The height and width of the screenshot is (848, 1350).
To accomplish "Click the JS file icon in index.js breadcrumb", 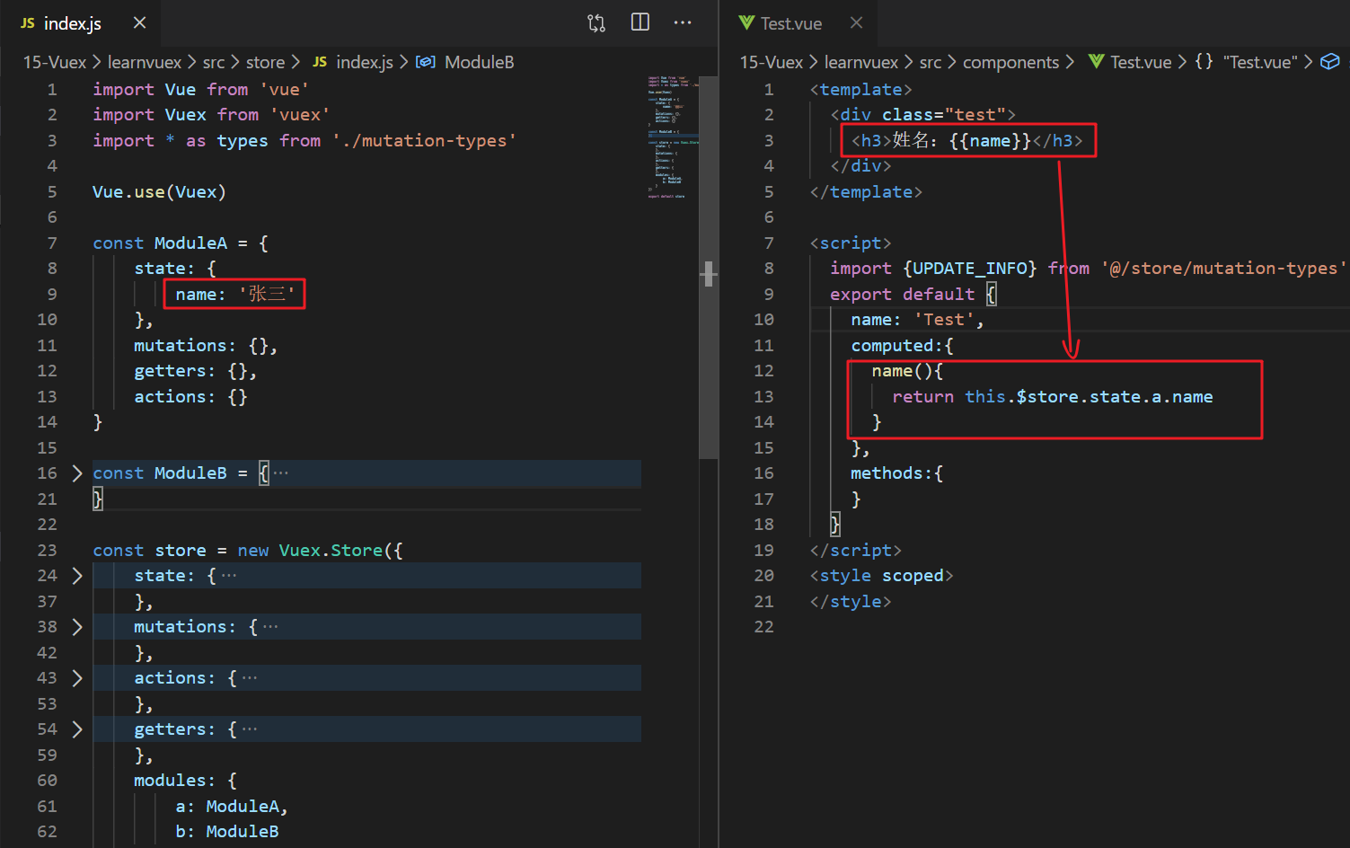I will 320,62.
